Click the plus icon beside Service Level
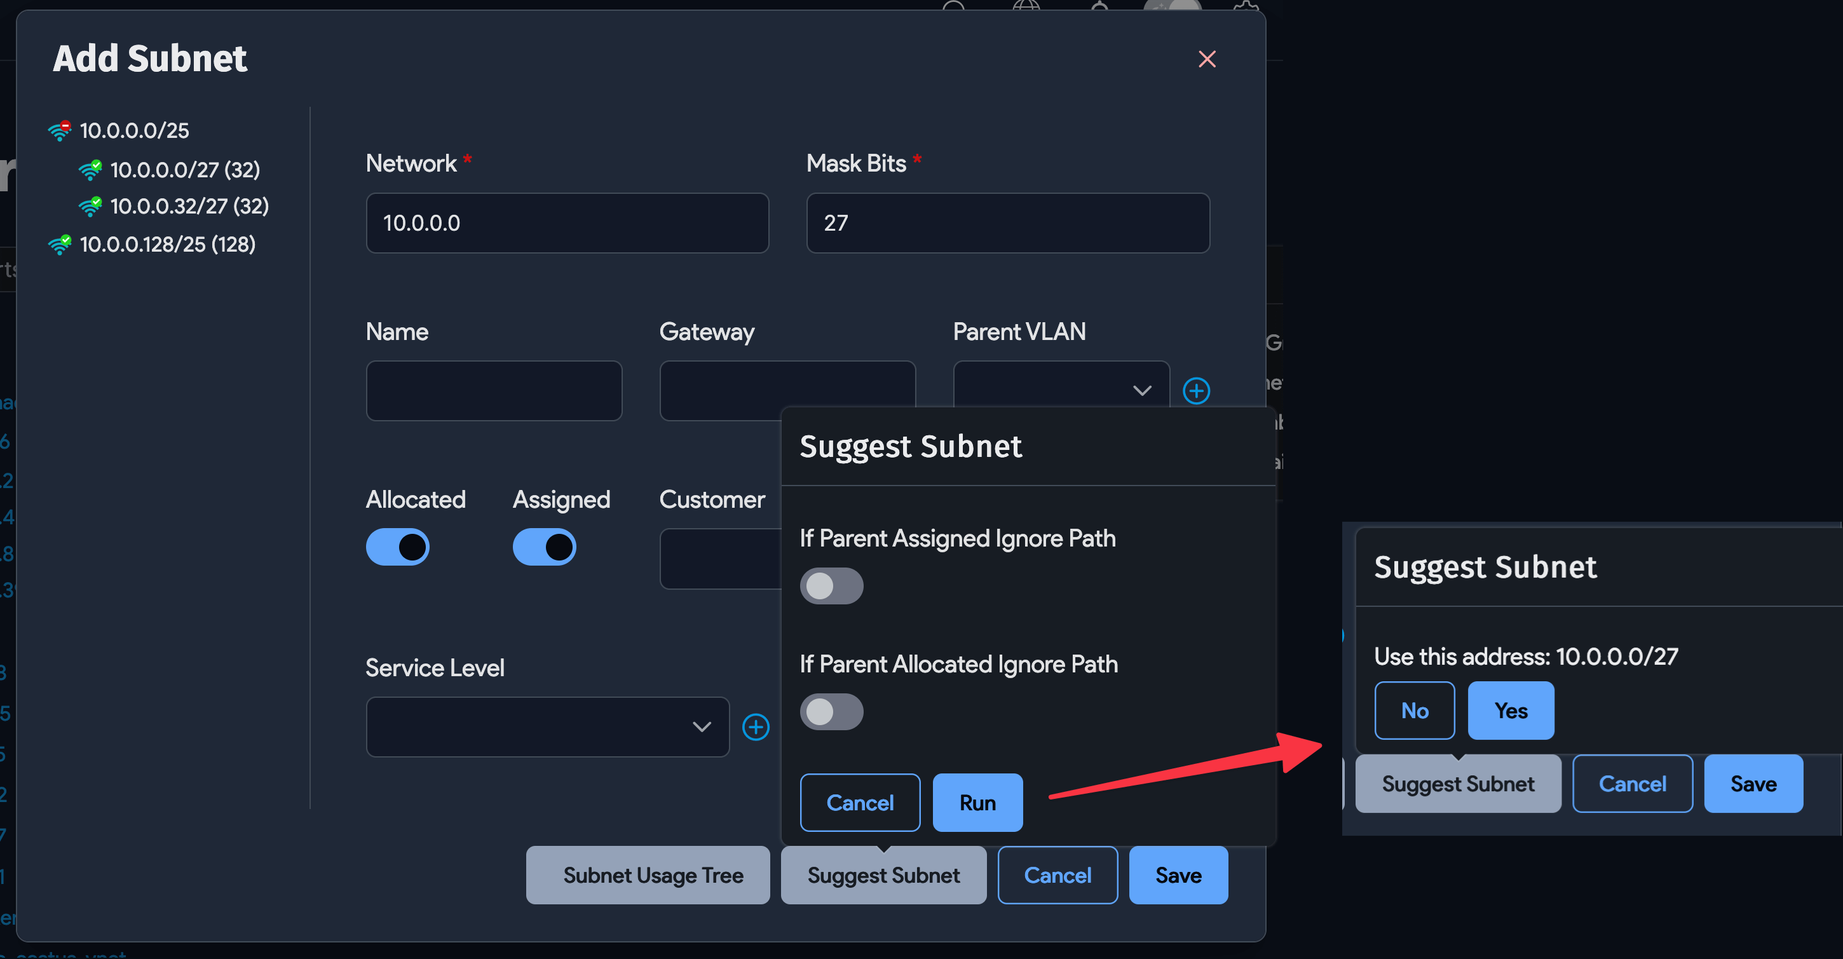This screenshot has width=1843, height=959. [x=756, y=726]
